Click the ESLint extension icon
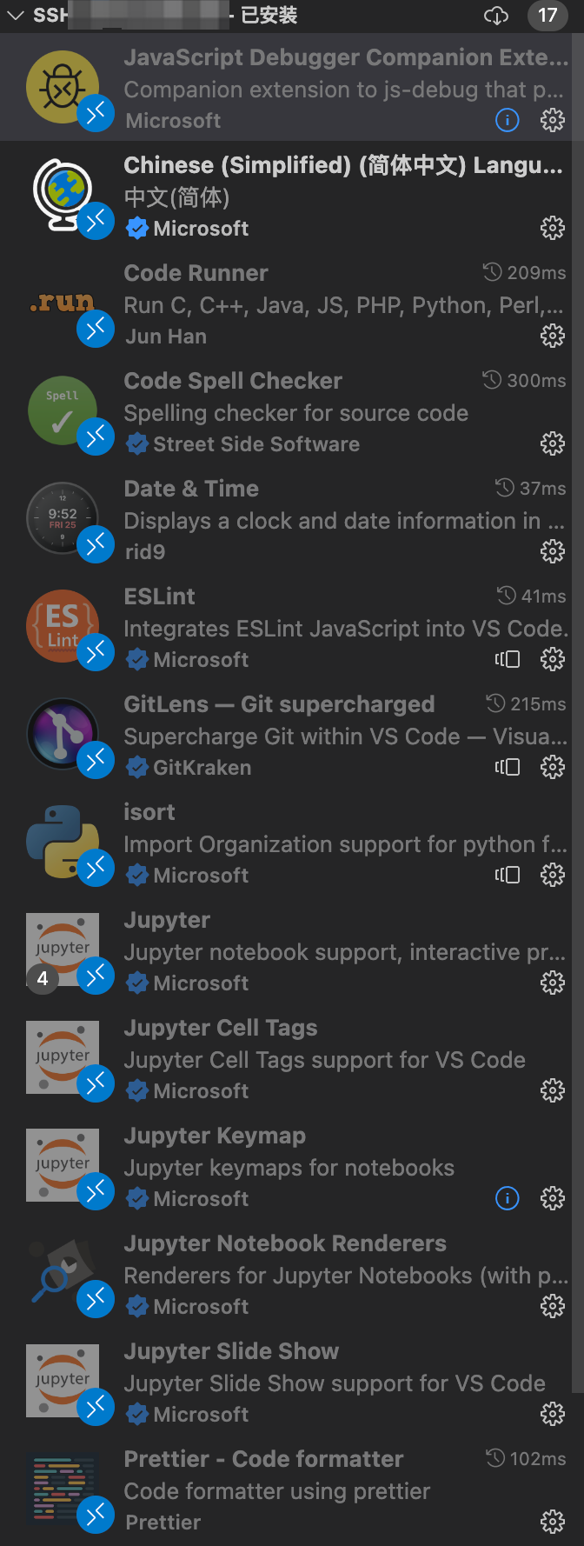 (x=63, y=624)
